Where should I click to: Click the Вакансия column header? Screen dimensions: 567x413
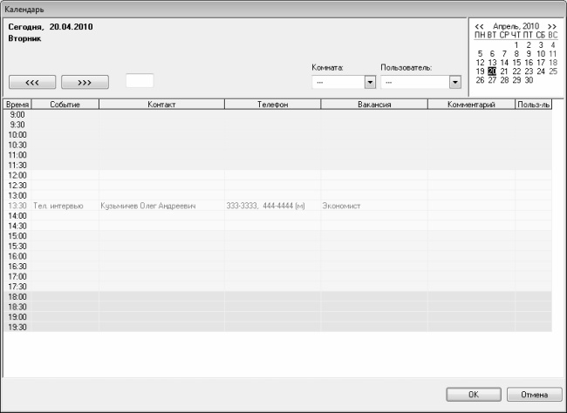373,105
